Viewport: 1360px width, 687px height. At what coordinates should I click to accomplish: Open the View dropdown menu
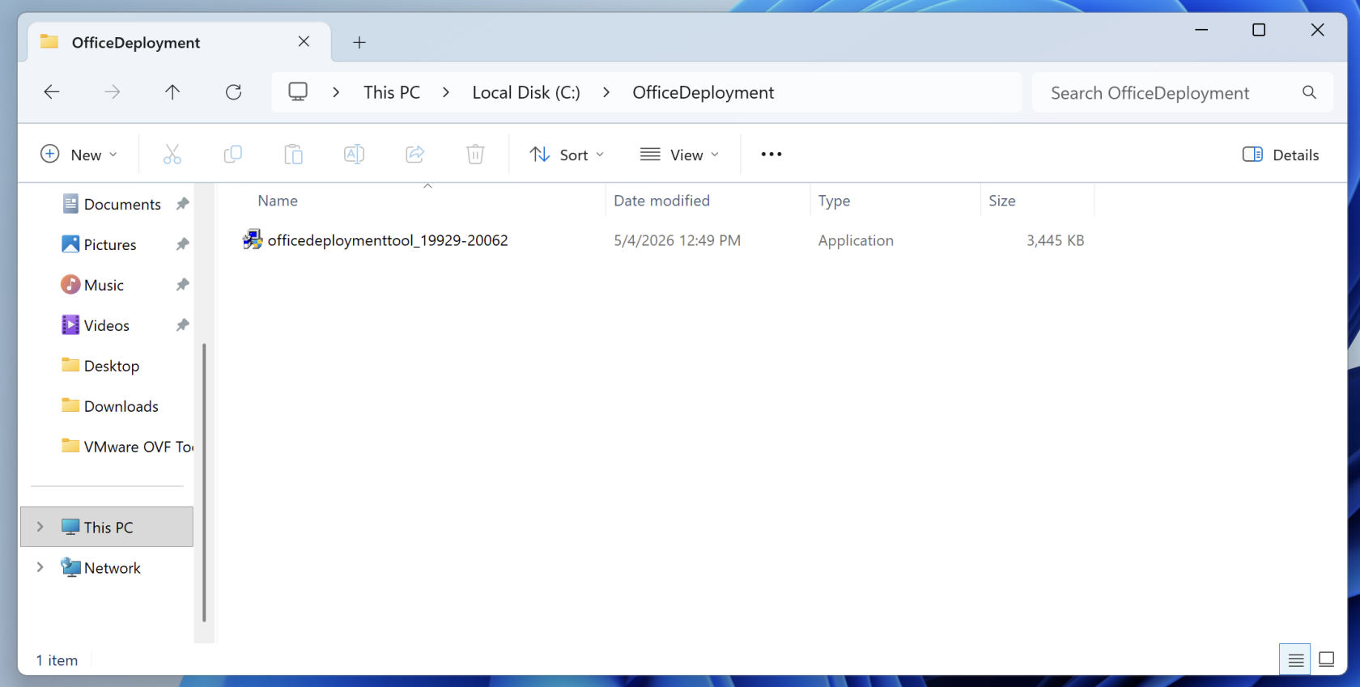[680, 155]
